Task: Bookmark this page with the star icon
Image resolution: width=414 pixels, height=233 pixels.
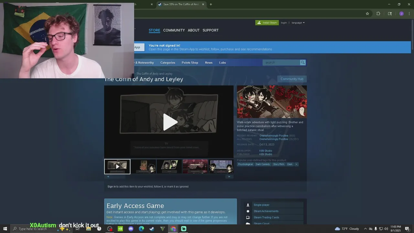Action: 367,14
